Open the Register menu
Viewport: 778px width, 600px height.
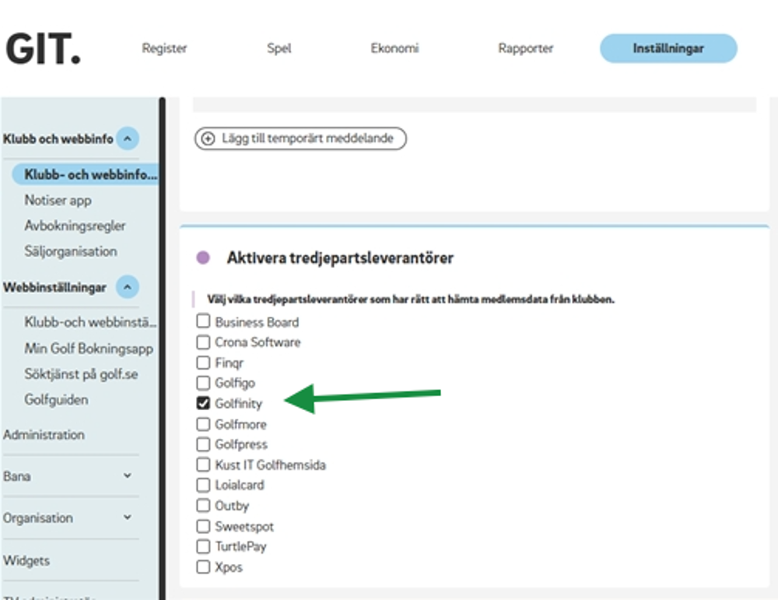click(x=164, y=48)
